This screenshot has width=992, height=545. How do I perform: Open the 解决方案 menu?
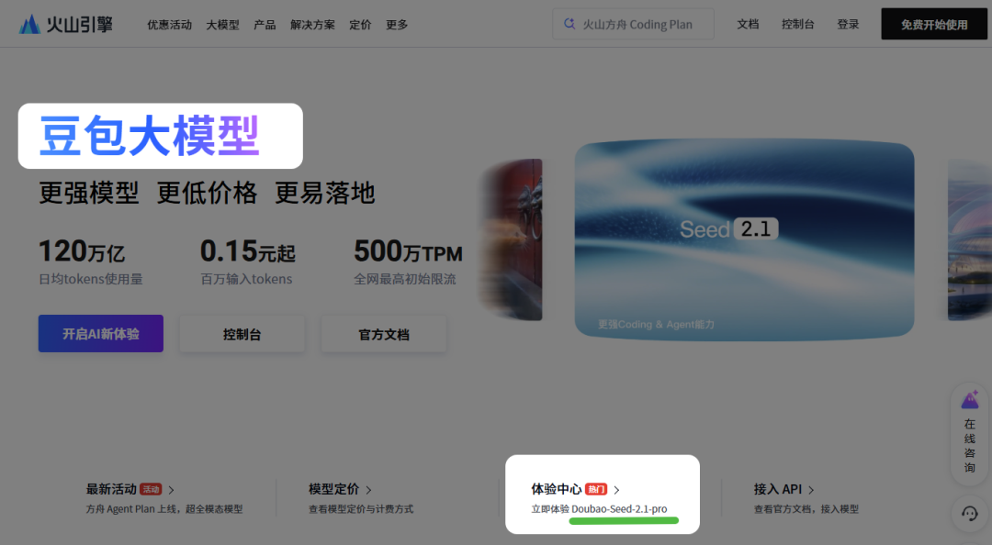[x=312, y=25]
